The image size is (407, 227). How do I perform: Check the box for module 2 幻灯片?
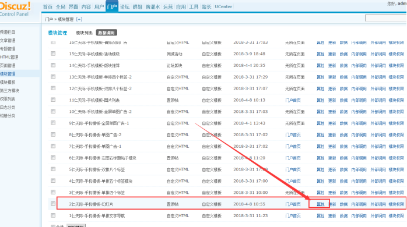(x=53, y=204)
